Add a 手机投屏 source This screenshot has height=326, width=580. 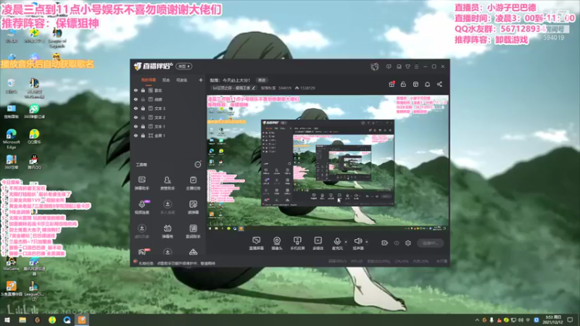297,243
